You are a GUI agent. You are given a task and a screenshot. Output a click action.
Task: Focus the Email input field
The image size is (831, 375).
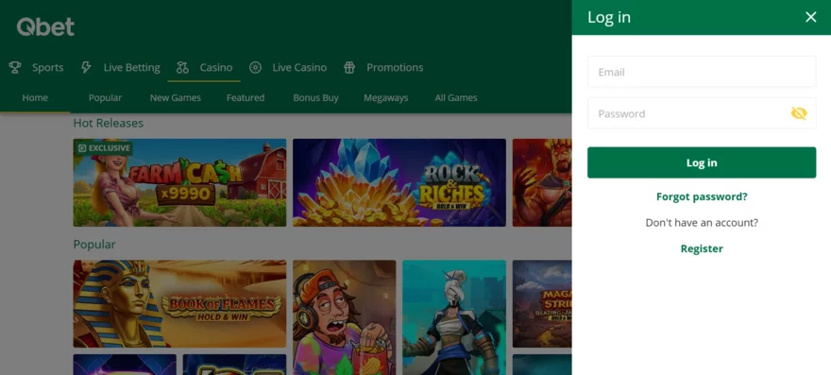coord(702,72)
